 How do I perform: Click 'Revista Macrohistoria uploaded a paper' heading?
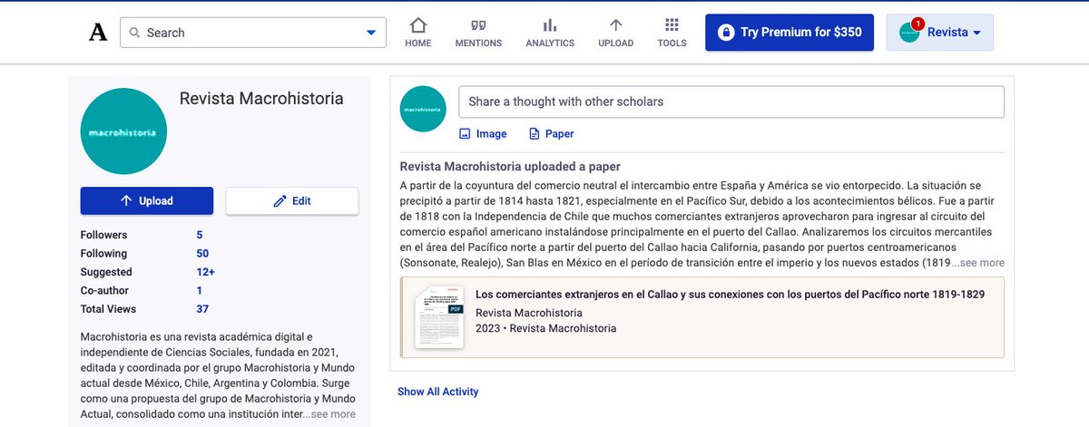[x=510, y=167]
